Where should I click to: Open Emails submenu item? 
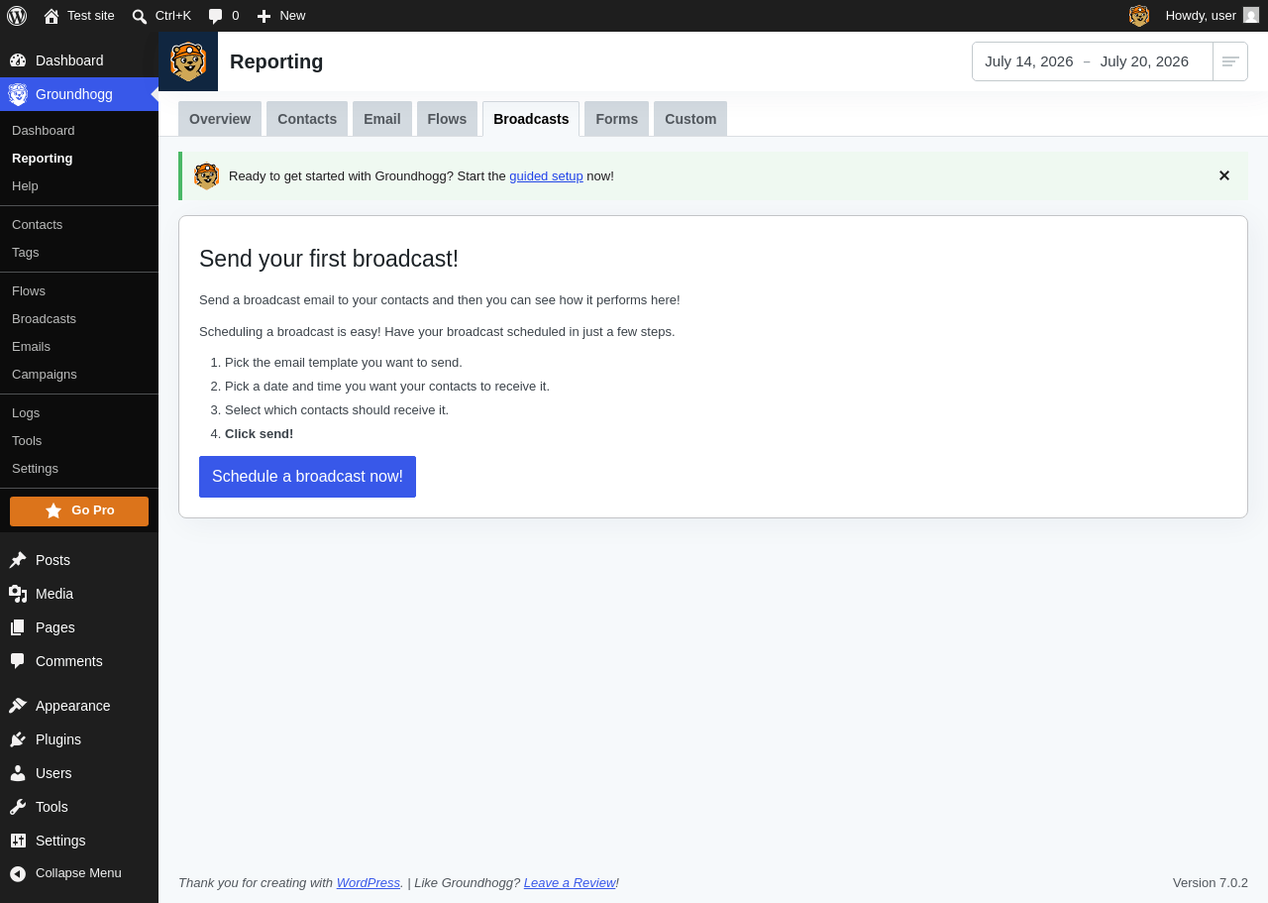click(79, 347)
